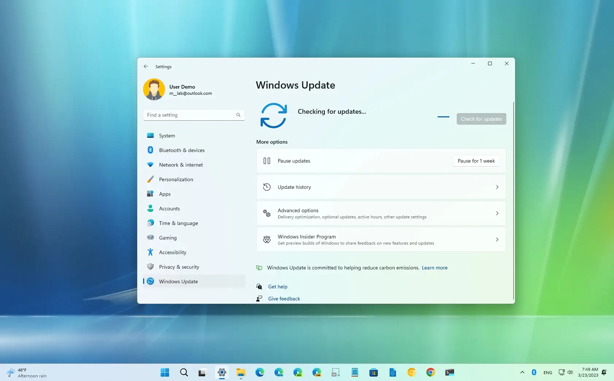
Task: Open Privacy & security settings
Action: coord(194,267)
